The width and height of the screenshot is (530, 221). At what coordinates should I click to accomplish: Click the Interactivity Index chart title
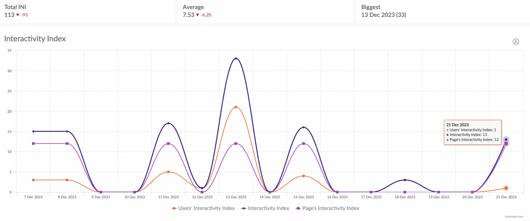(35, 39)
